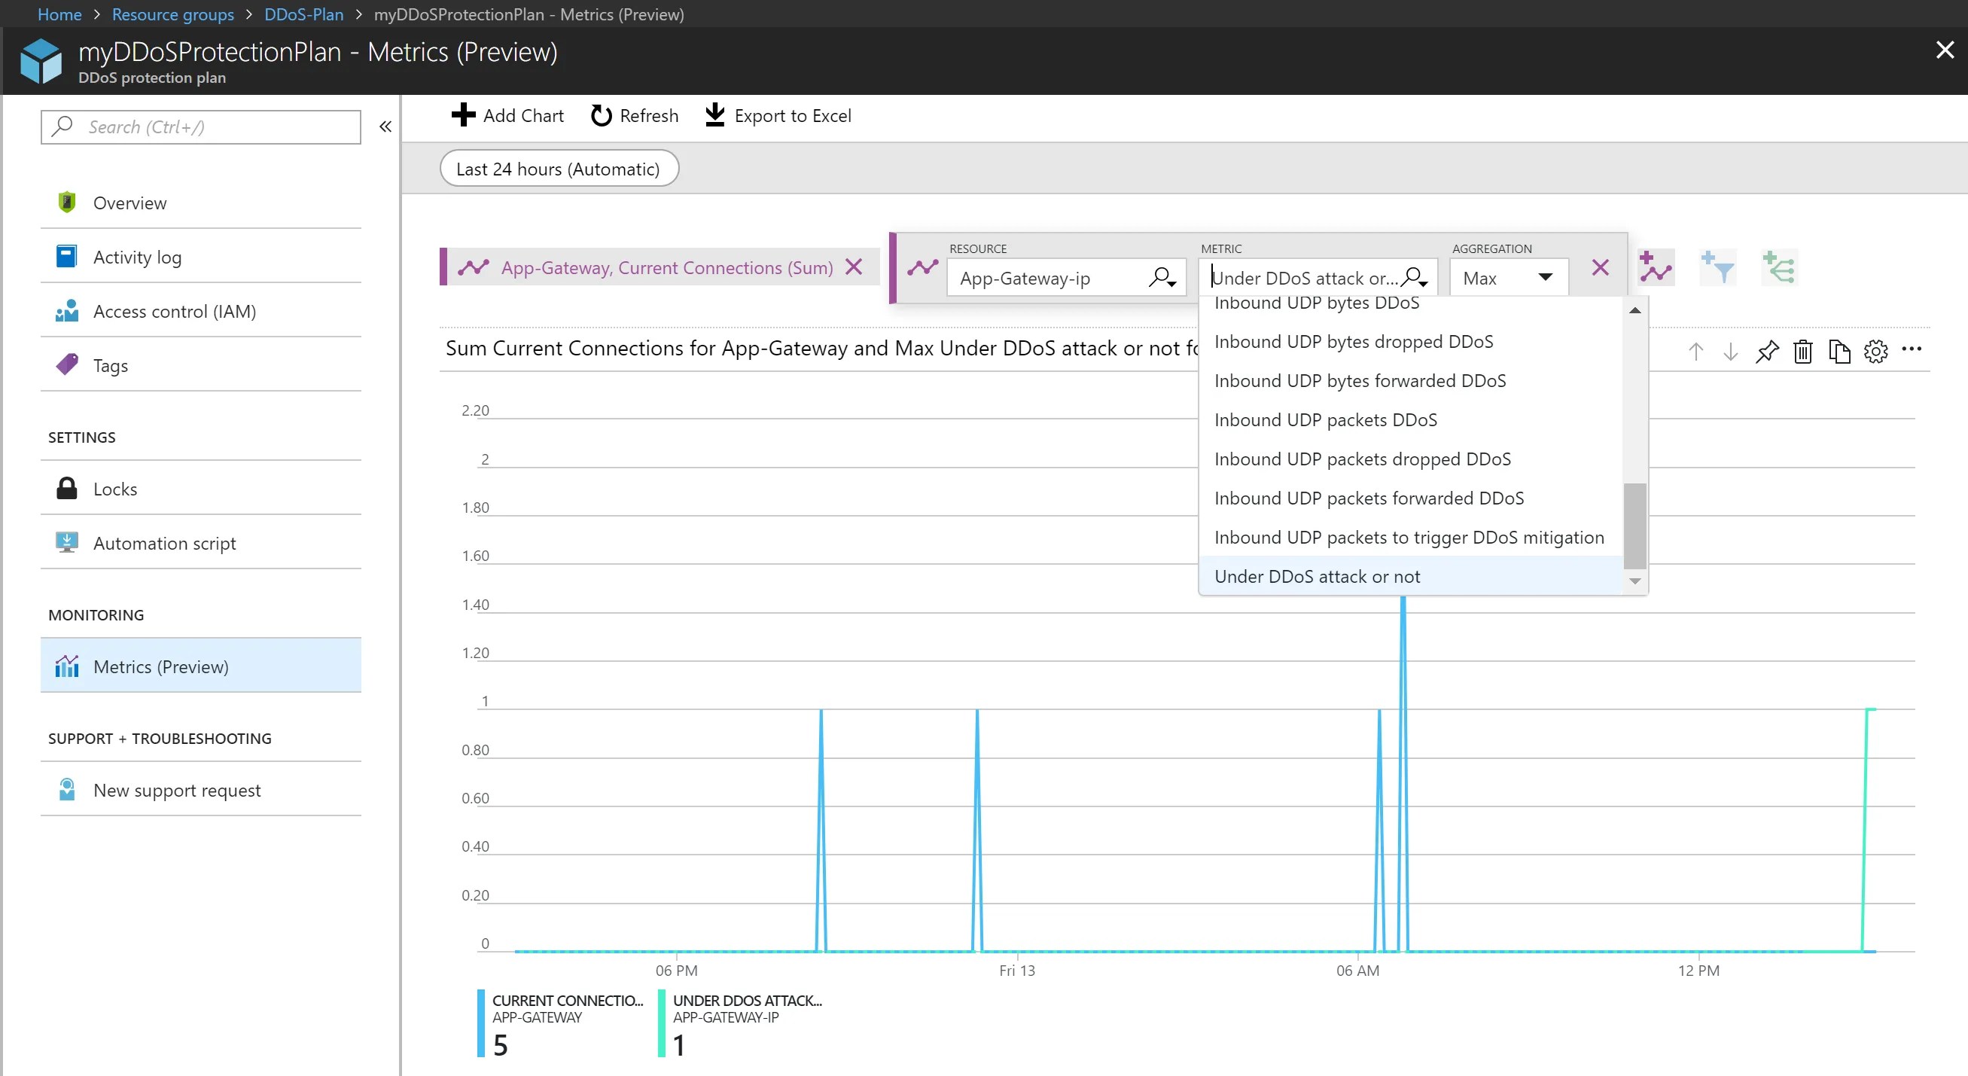Click the 'myDDoSProtectionPlan - Metrics (Preview)' blade title
1968x1076 pixels.
pos(318,51)
